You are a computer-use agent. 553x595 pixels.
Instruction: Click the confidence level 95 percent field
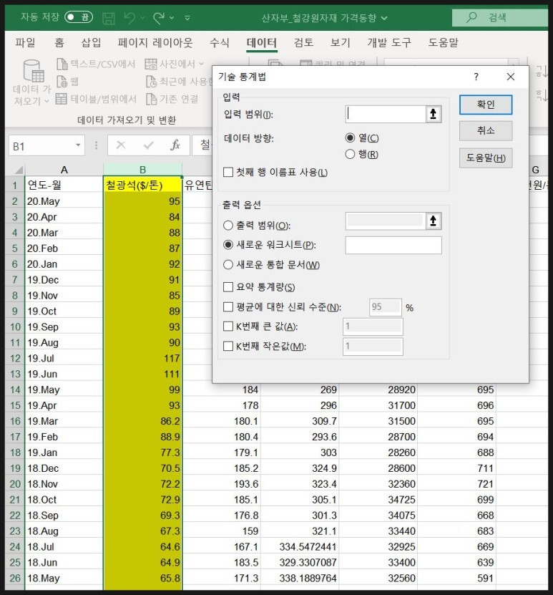point(385,307)
